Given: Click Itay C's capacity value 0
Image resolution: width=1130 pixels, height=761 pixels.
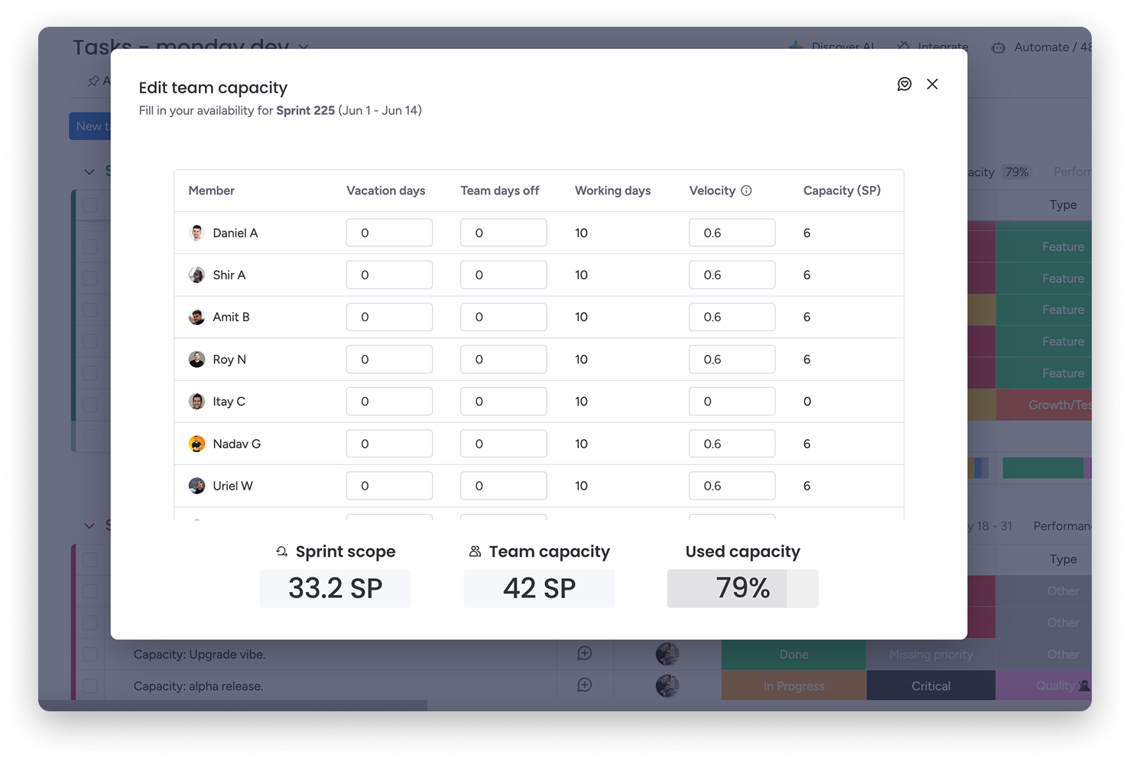Looking at the screenshot, I should [807, 402].
